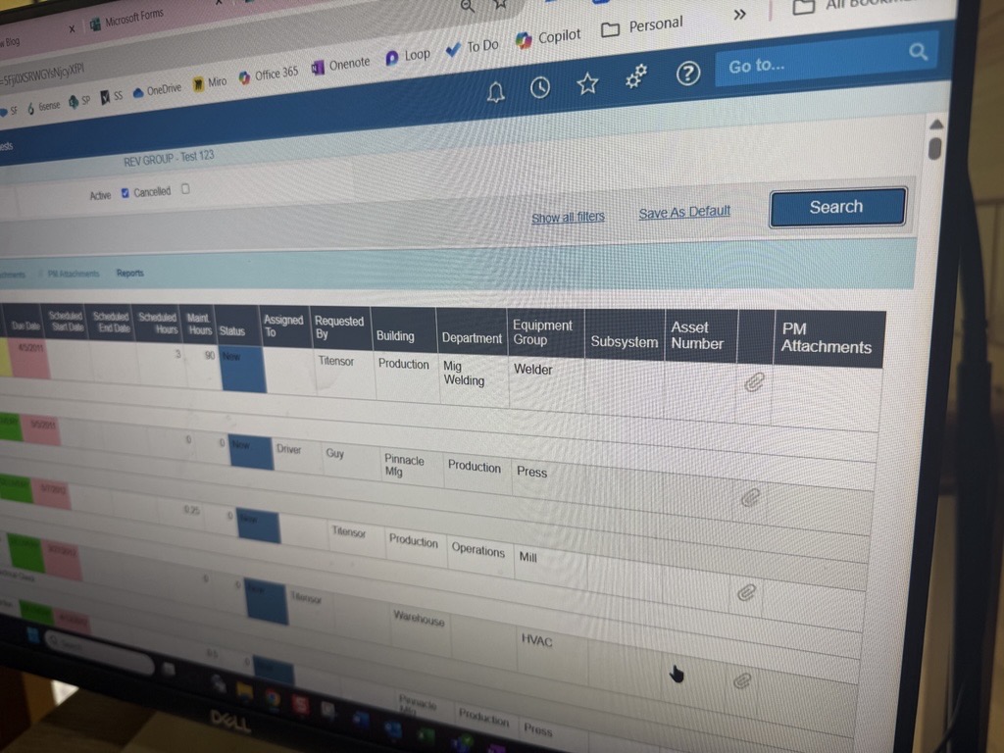Open the Reports tab

tap(130, 273)
